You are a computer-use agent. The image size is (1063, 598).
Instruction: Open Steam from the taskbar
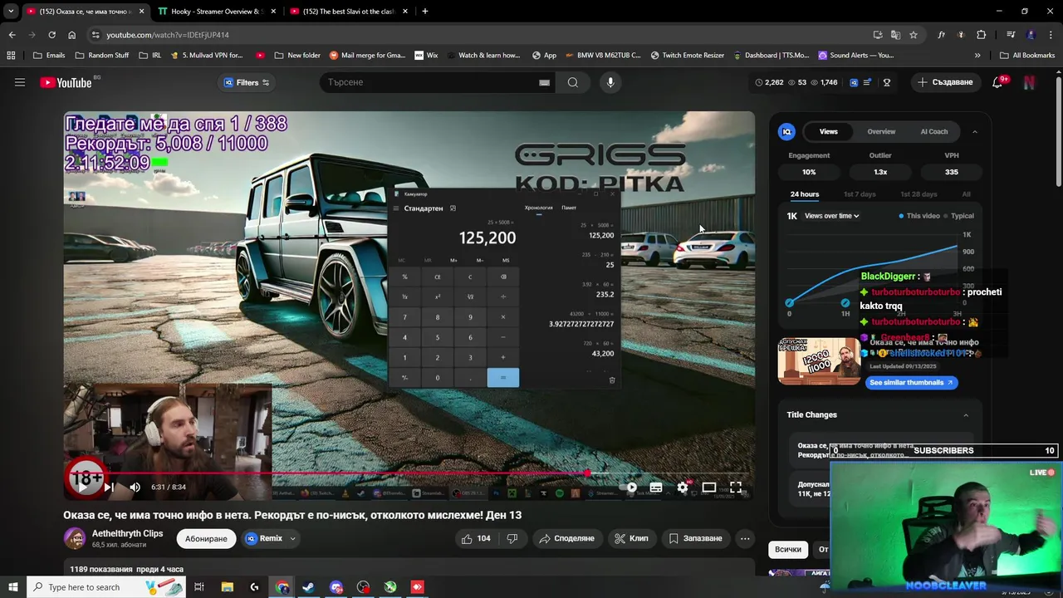pos(309,587)
